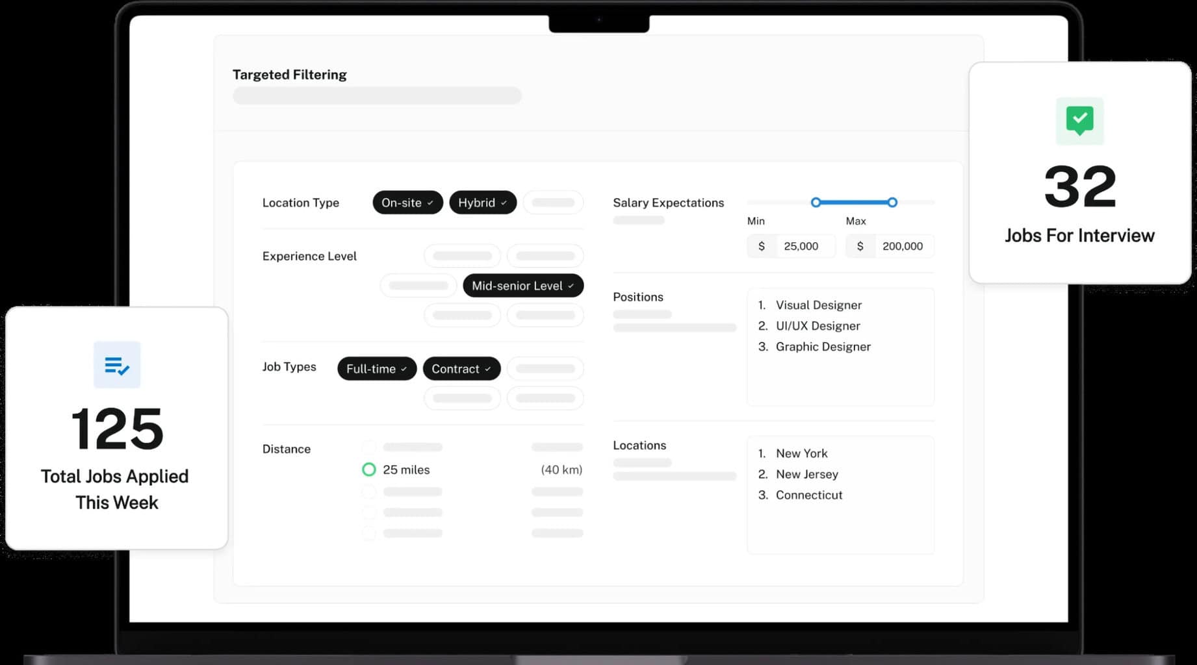
Task: Click the Contract job type chip checkmark
Action: 488,369
